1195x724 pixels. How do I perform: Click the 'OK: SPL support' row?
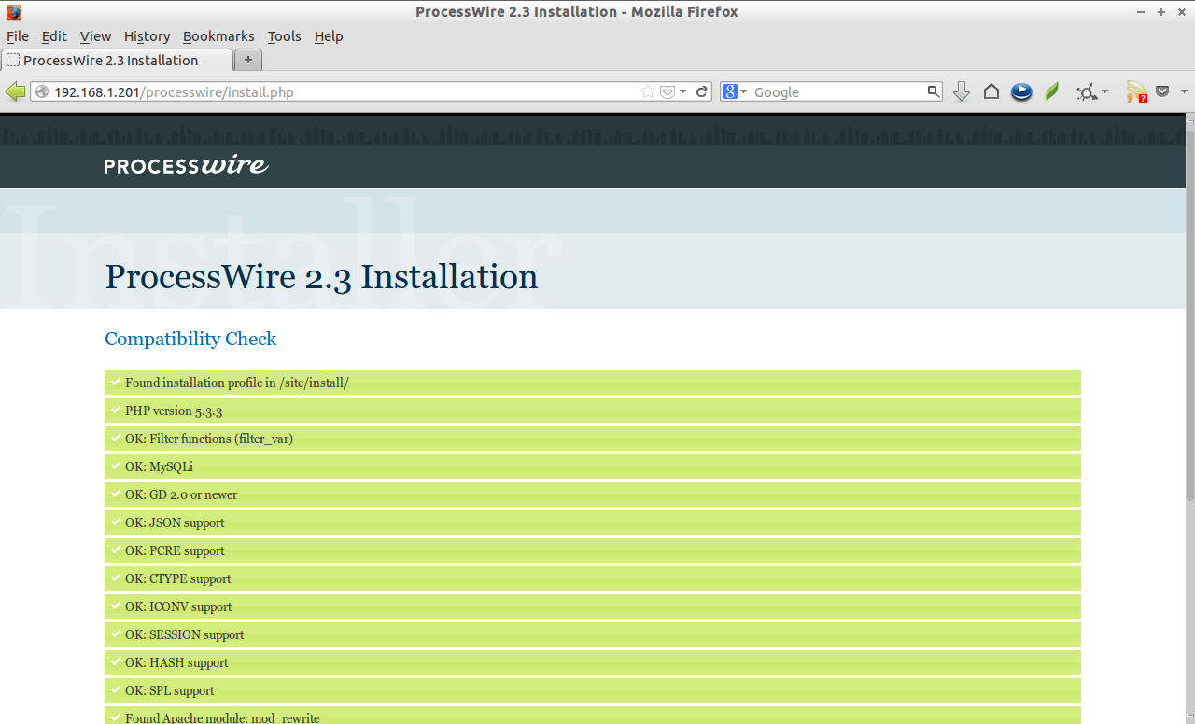click(593, 690)
